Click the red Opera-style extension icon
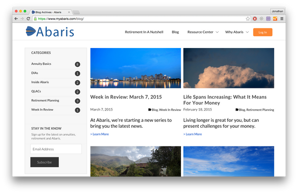 (x=255, y=19)
